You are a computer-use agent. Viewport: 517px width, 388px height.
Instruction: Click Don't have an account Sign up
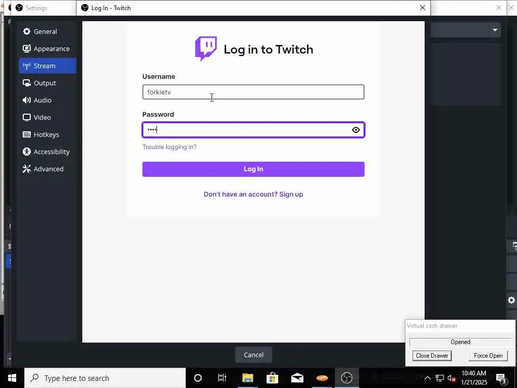click(x=253, y=194)
